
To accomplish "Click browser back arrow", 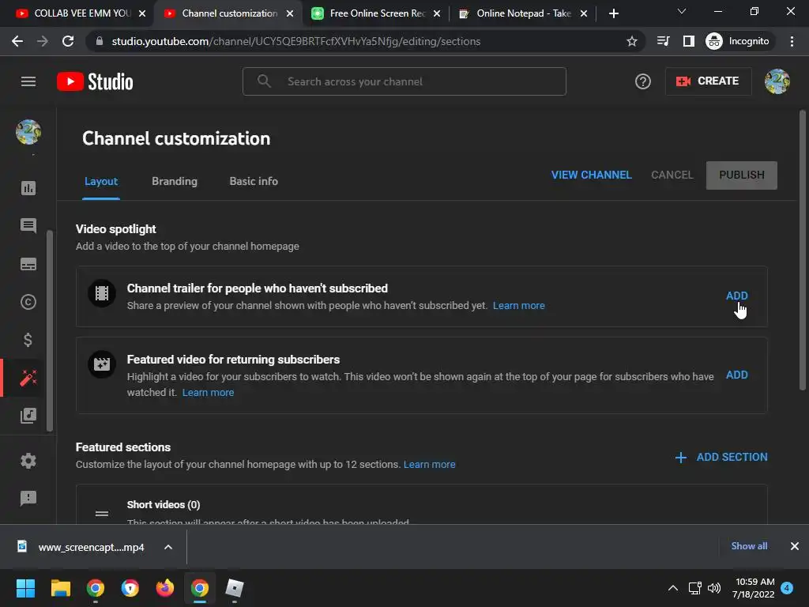I will click(x=17, y=41).
